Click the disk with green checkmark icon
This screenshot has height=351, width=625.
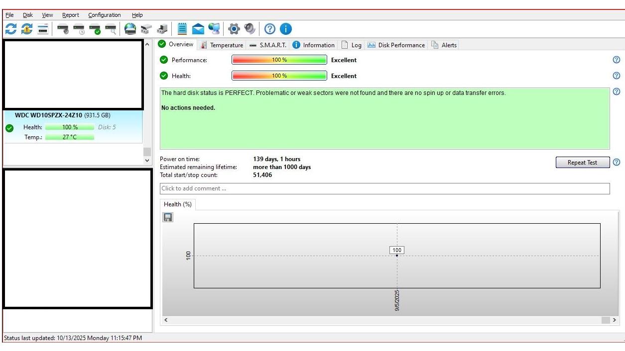[95, 29]
